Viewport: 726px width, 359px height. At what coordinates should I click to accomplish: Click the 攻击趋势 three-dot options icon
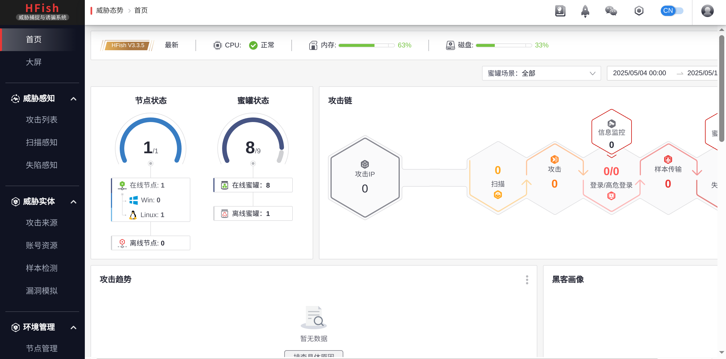pyautogui.click(x=527, y=280)
